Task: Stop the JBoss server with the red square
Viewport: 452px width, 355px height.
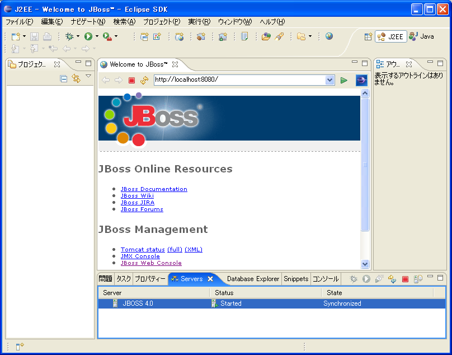Action: coord(404,278)
